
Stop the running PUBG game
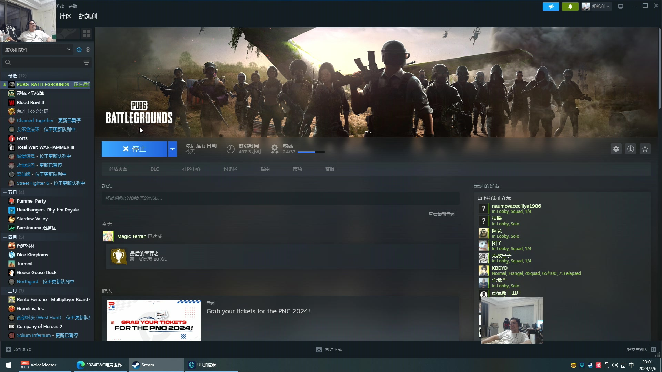click(134, 149)
